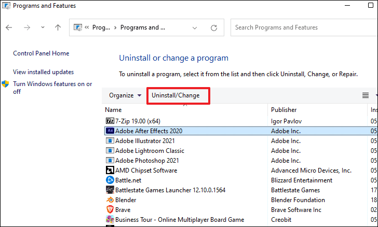Go up one folder level
The height and width of the screenshot is (227, 378).
pos(58,27)
